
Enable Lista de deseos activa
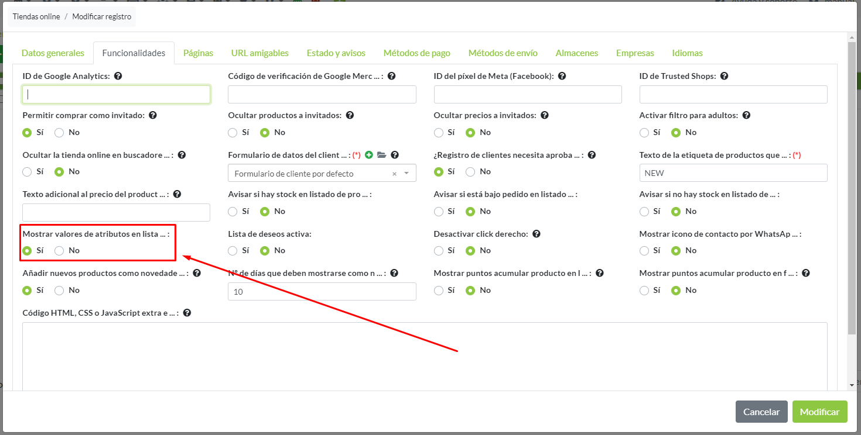point(233,250)
